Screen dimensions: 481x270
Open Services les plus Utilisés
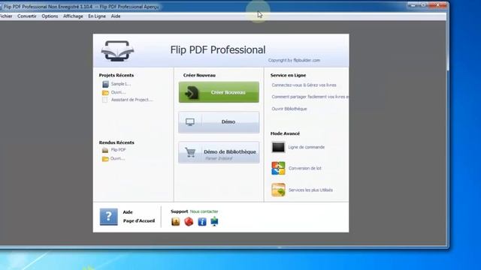[310, 190]
